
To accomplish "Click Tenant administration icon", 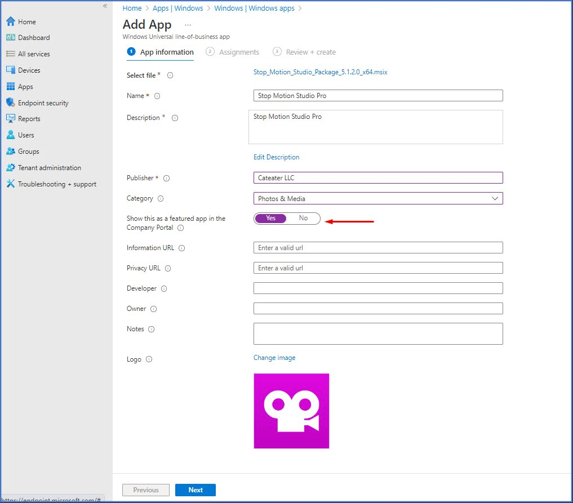I will point(11,168).
